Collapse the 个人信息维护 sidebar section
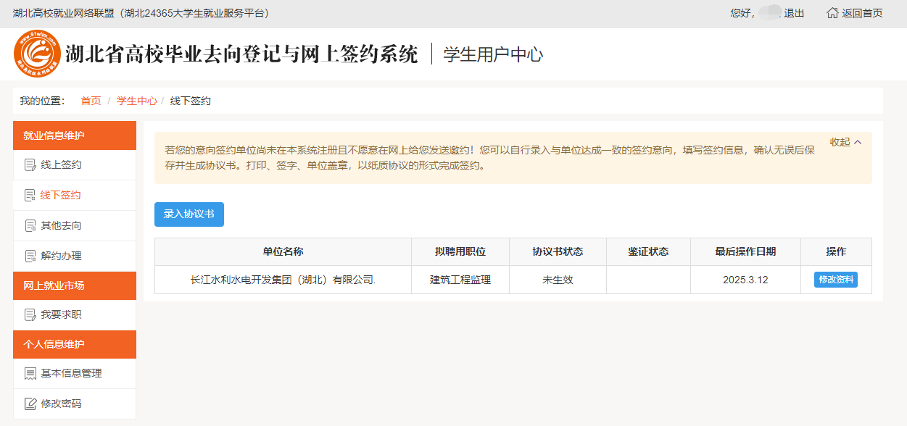This screenshot has width=907, height=426. click(x=74, y=344)
